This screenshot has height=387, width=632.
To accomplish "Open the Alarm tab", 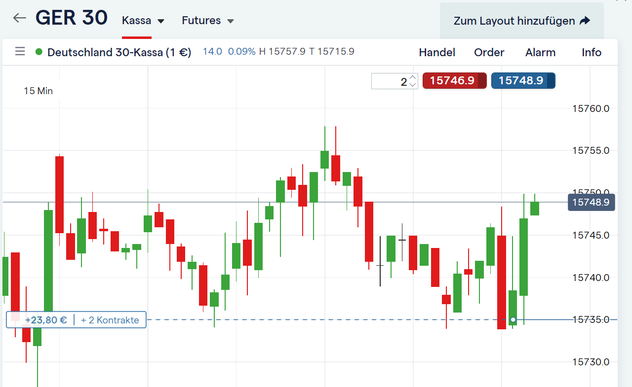I will [540, 52].
